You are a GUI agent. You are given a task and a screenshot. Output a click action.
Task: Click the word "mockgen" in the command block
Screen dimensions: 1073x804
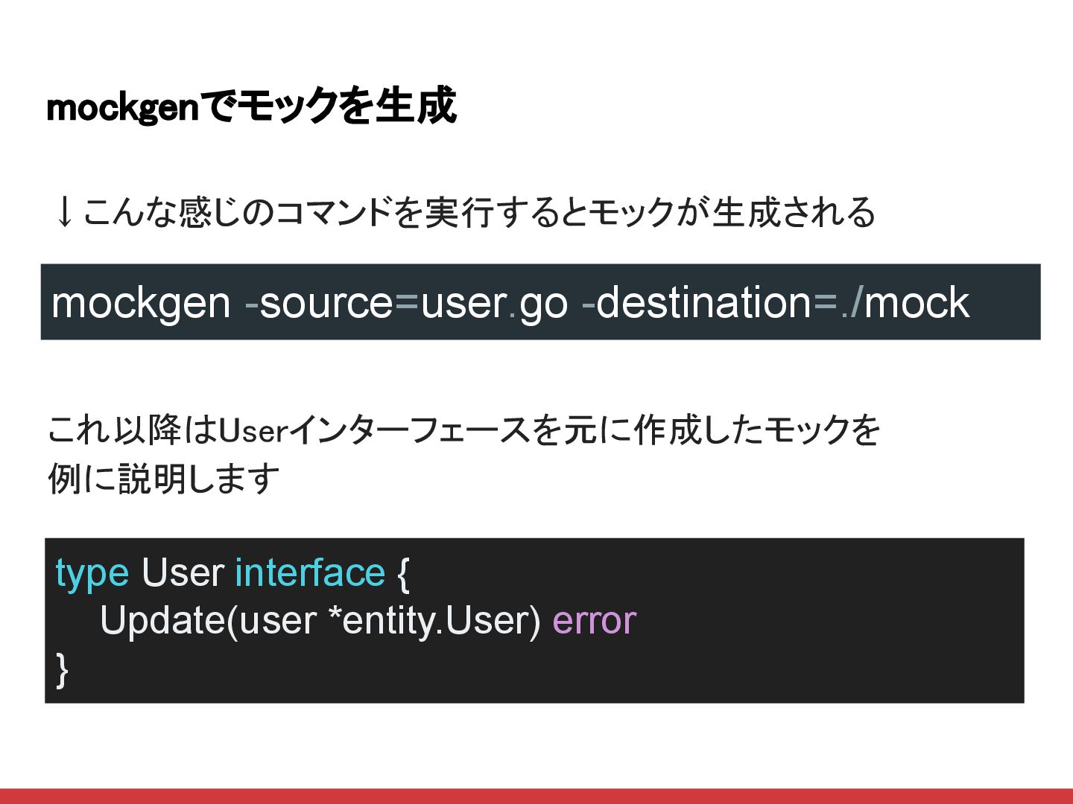tap(141, 303)
